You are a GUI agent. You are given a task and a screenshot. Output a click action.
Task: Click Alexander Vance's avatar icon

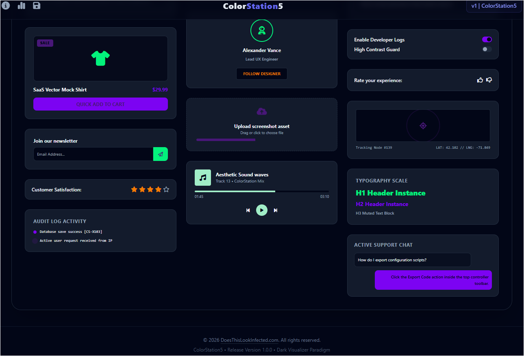pos(262,30)
